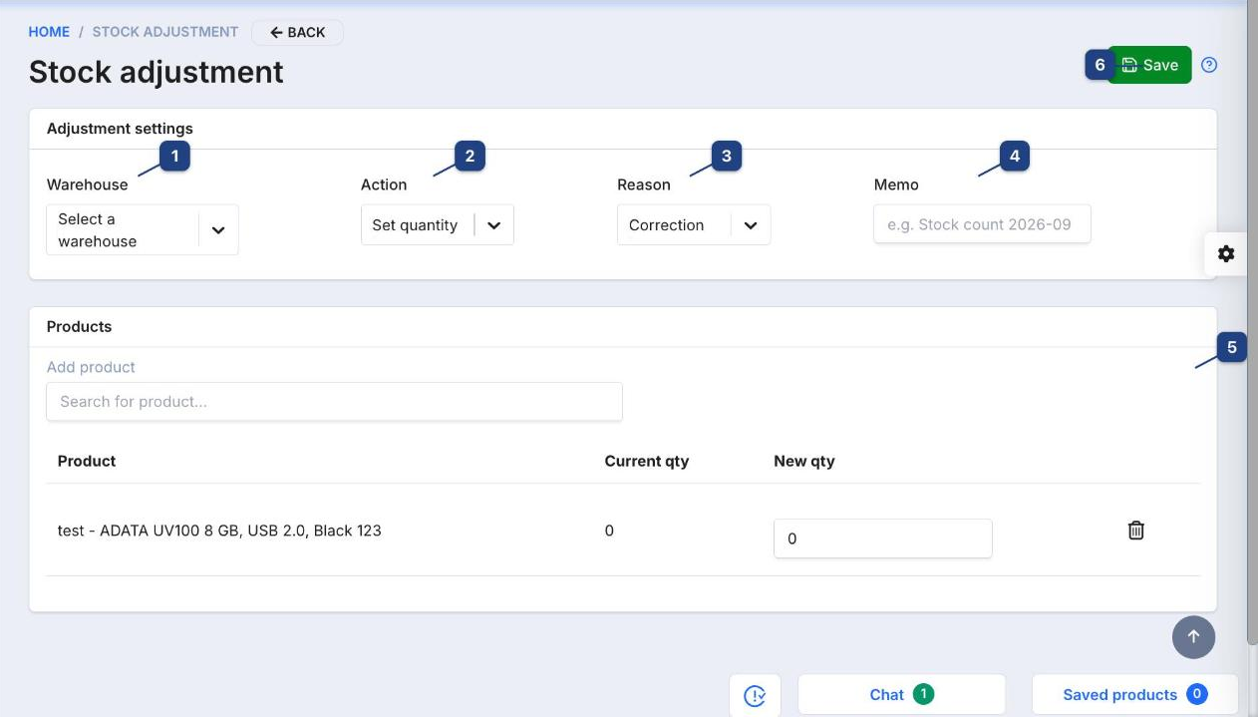This screenshot has height=717, width=1258.
Task: Click the 'Stock adjustment' page heading
Action: click(157, 72)
